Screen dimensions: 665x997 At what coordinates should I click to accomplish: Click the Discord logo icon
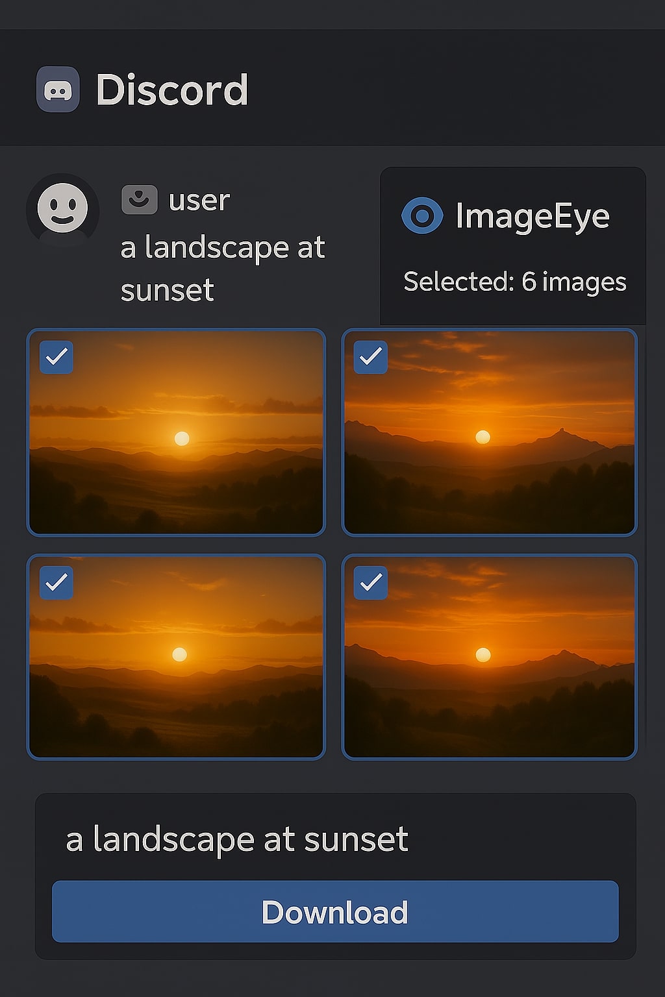[x=58, y=90]
